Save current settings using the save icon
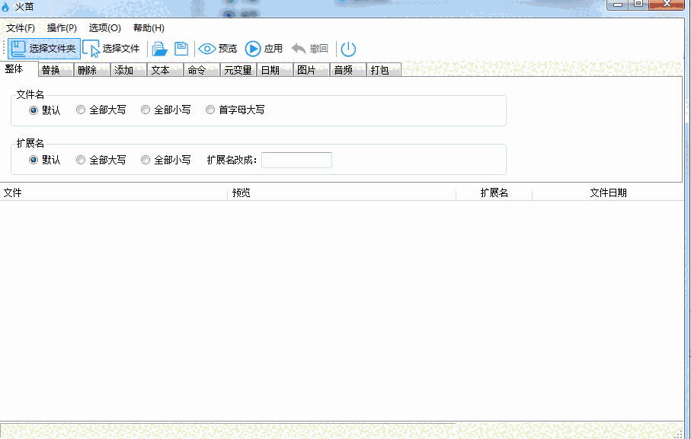 181,48
